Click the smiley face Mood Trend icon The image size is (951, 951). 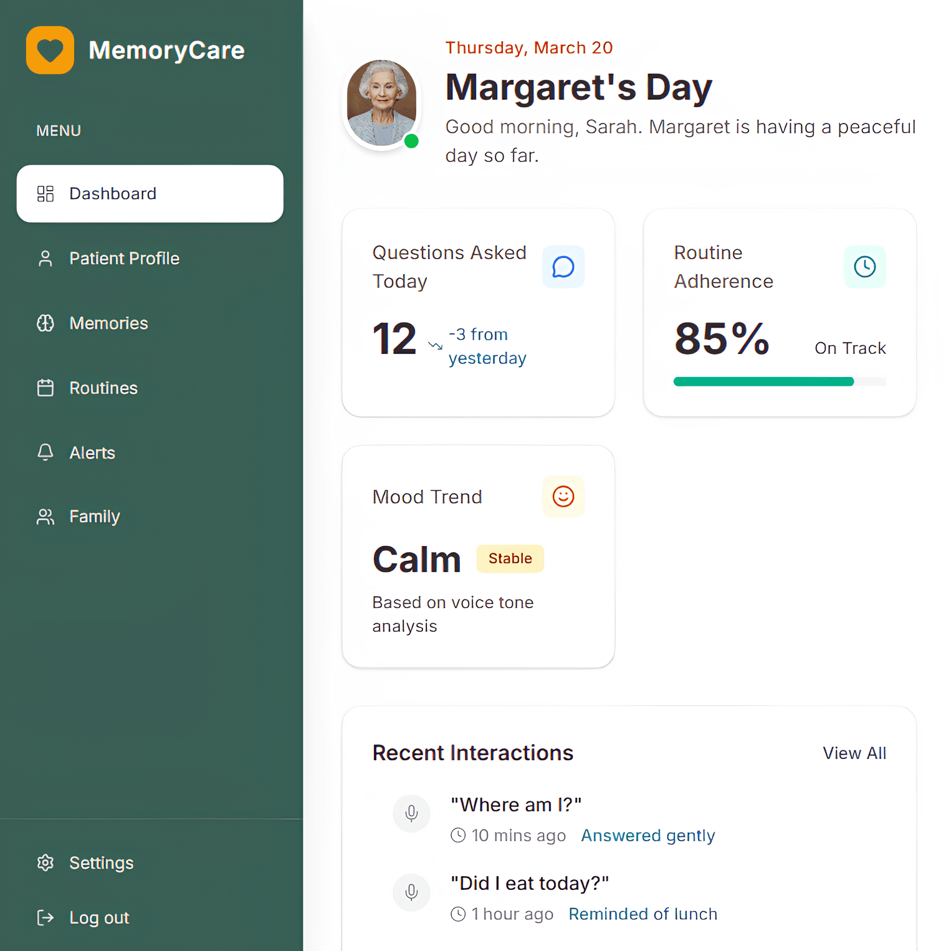563,497
